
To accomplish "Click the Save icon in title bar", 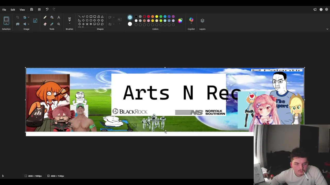I will (x=31, y=10).
